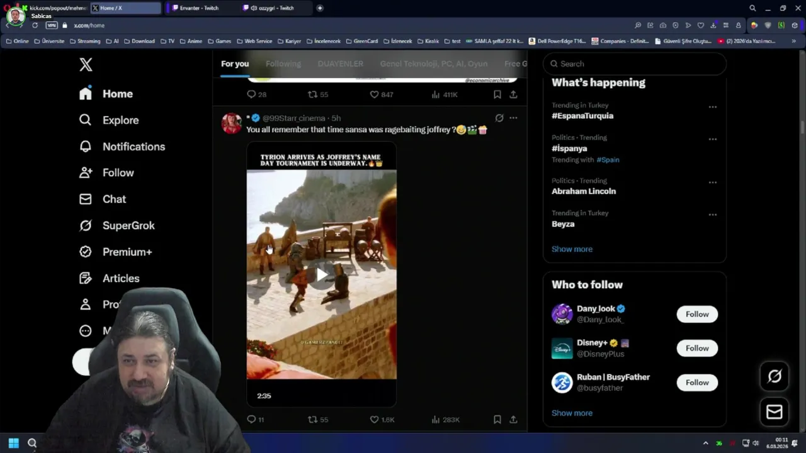Open the Games bookmarks folder
This screenshot has height=453, width=806.
coord(219,41)
